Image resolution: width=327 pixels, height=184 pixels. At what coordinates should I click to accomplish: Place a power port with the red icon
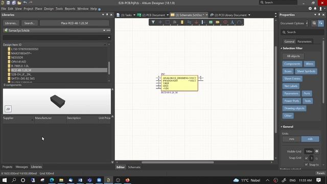click(196, 22)
